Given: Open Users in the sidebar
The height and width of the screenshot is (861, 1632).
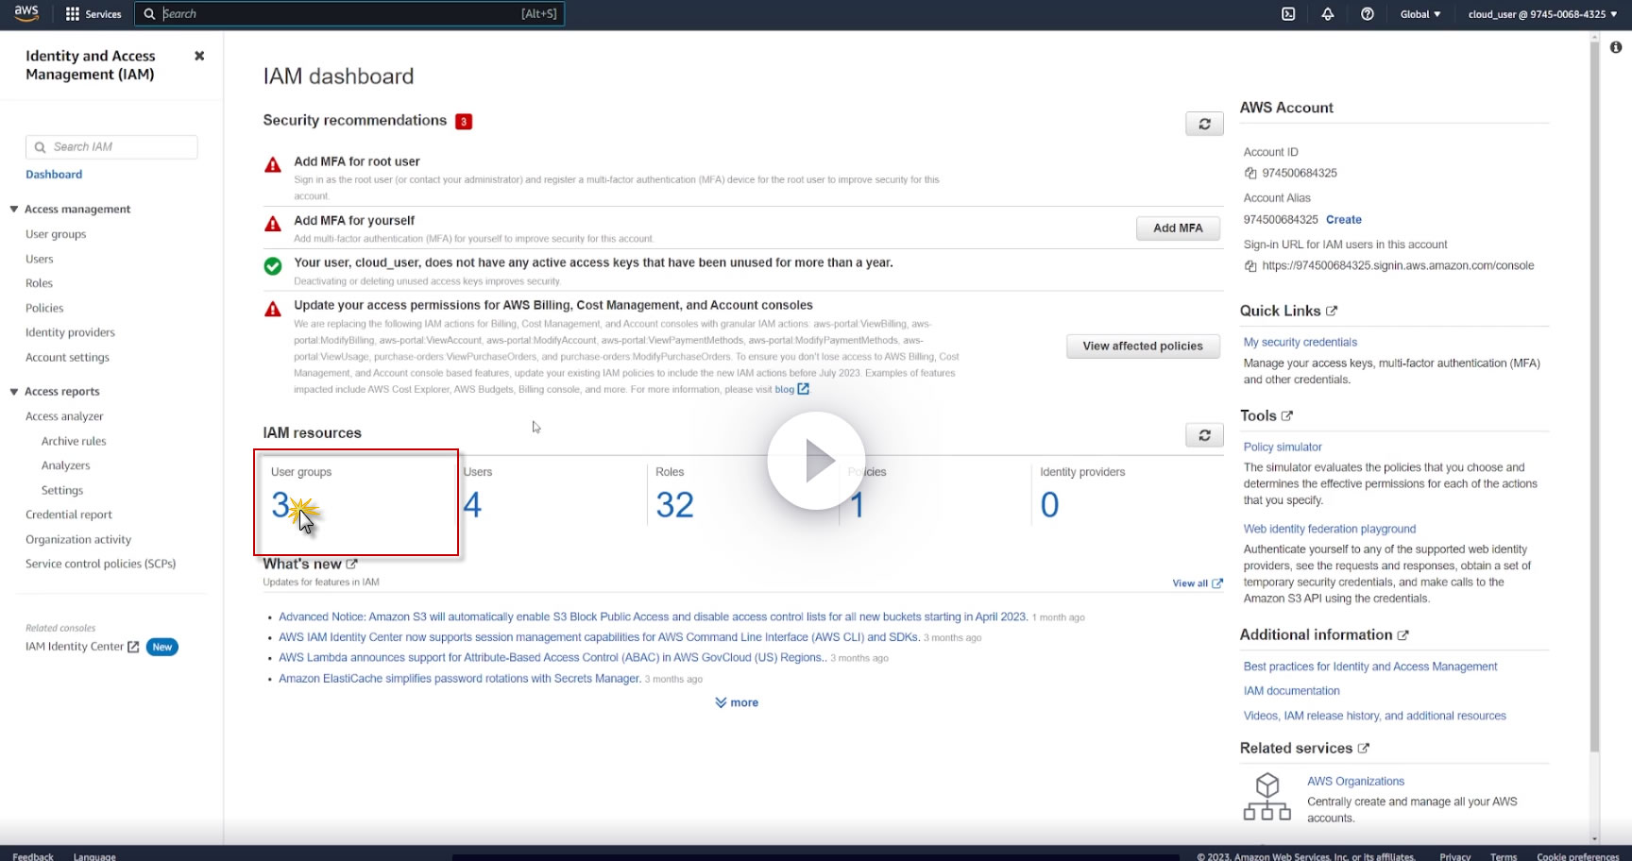Looking at the screenshot, I should pyautogui.click(x=40, y=259).
